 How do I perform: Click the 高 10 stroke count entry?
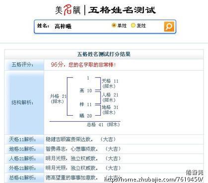click(x=86, y=91)
